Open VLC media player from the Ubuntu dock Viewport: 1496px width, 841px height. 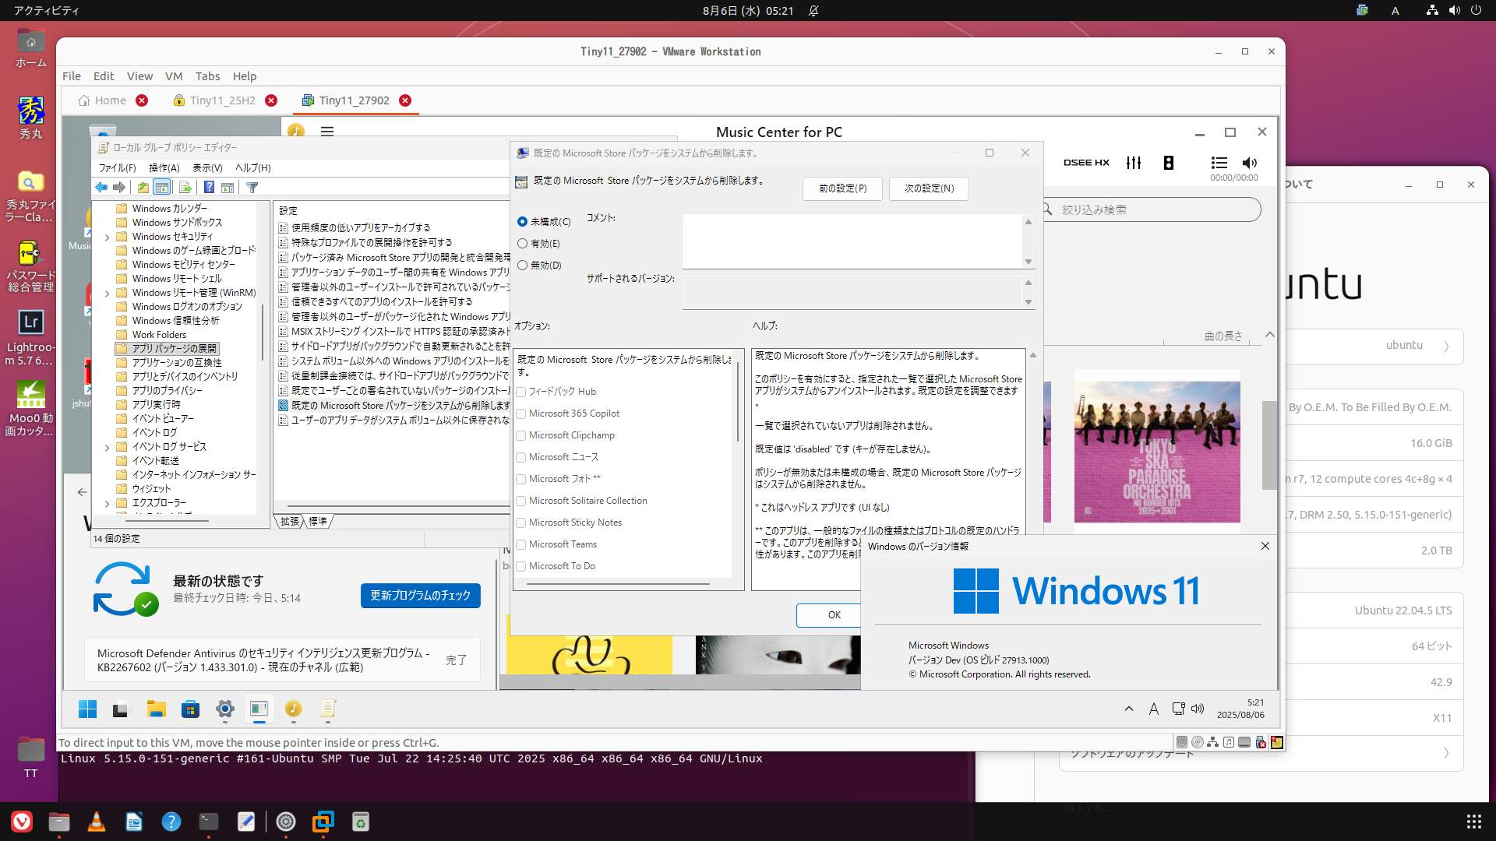pyautogui.click(x=97, y=822)
